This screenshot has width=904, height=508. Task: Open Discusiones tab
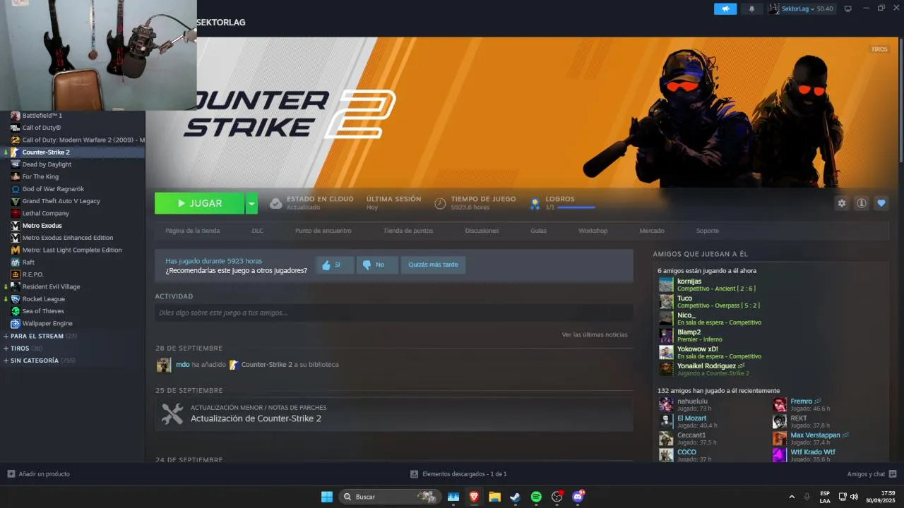(482, 231)
